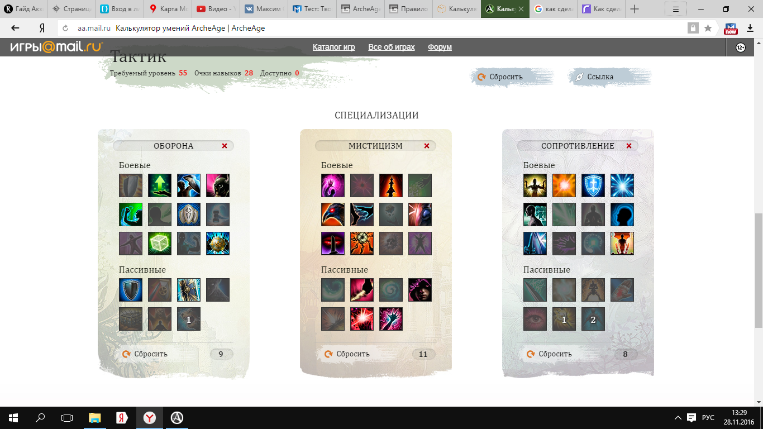Pick the glowing green cube skill in Оборона

point(160,244)
